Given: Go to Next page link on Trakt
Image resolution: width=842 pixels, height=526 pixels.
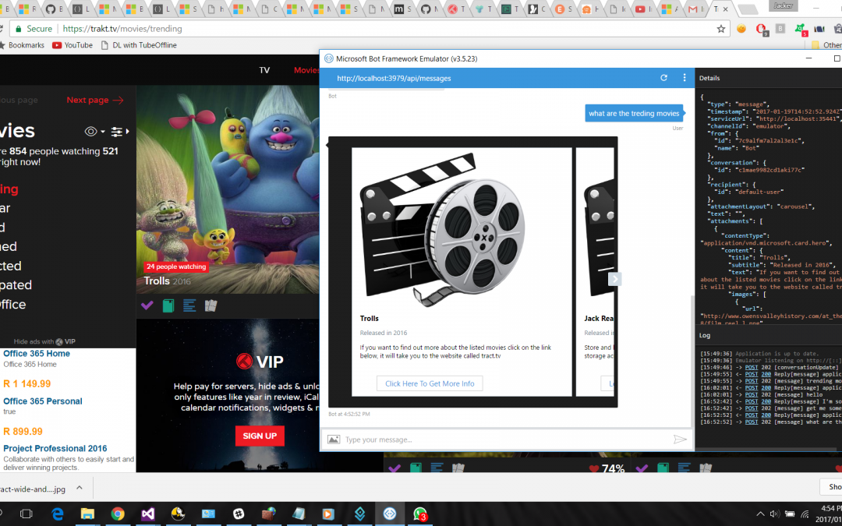Looking at the screenshot, I should point(94,100).
